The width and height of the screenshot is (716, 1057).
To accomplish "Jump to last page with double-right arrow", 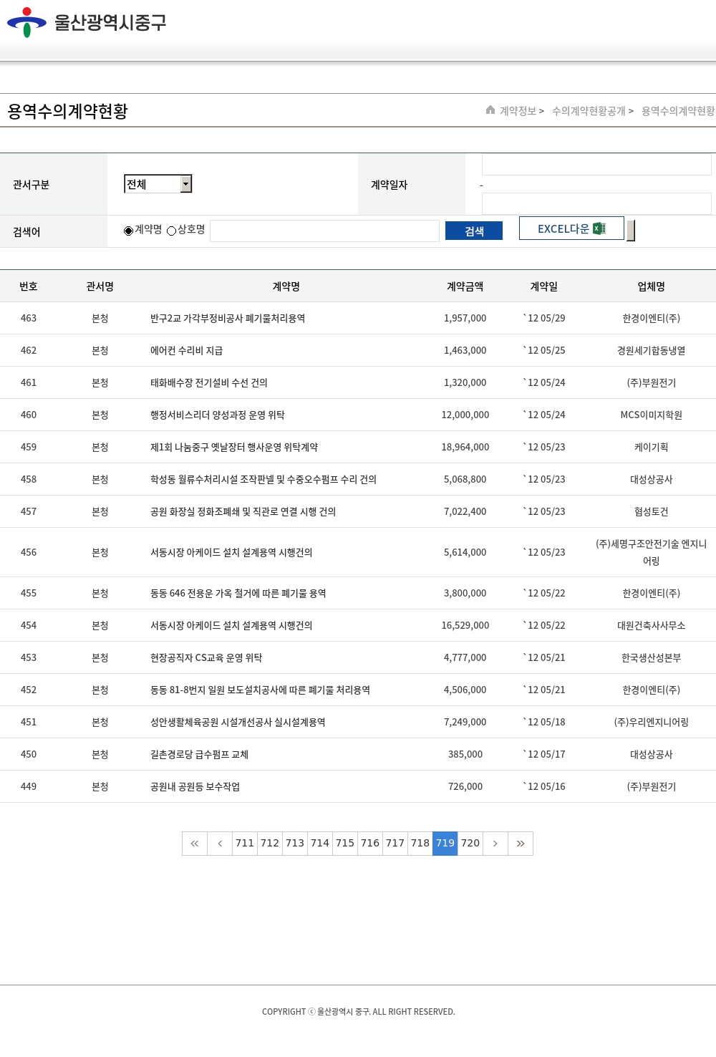I will (x=521, y=844).
